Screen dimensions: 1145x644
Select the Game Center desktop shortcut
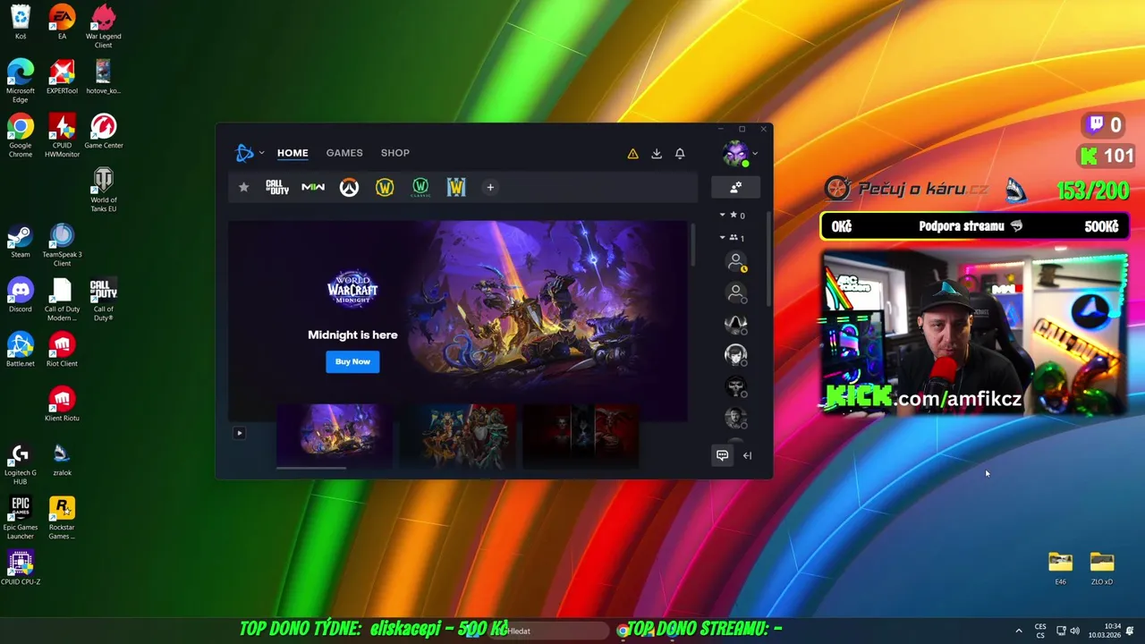[x=104, y=131]
